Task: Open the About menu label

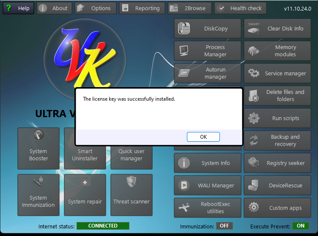Action: pos(60,8)
